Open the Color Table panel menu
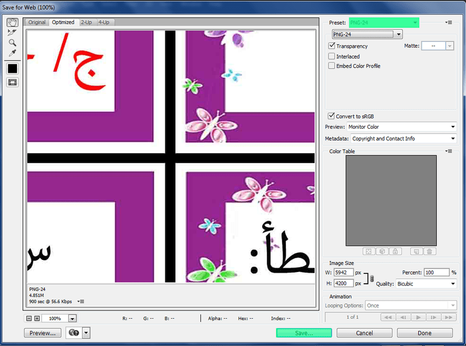 (449, 151)
